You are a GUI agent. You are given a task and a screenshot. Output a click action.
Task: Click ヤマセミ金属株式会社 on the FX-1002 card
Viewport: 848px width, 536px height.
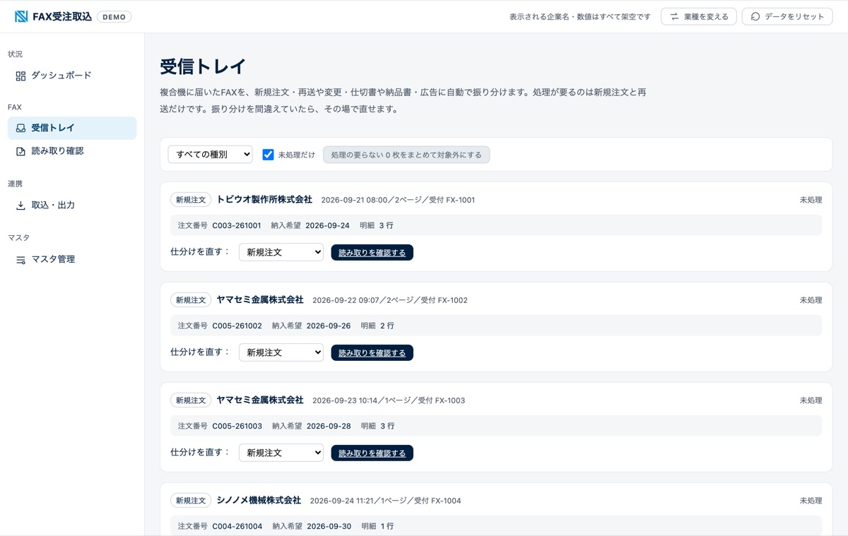coord(260,300)
